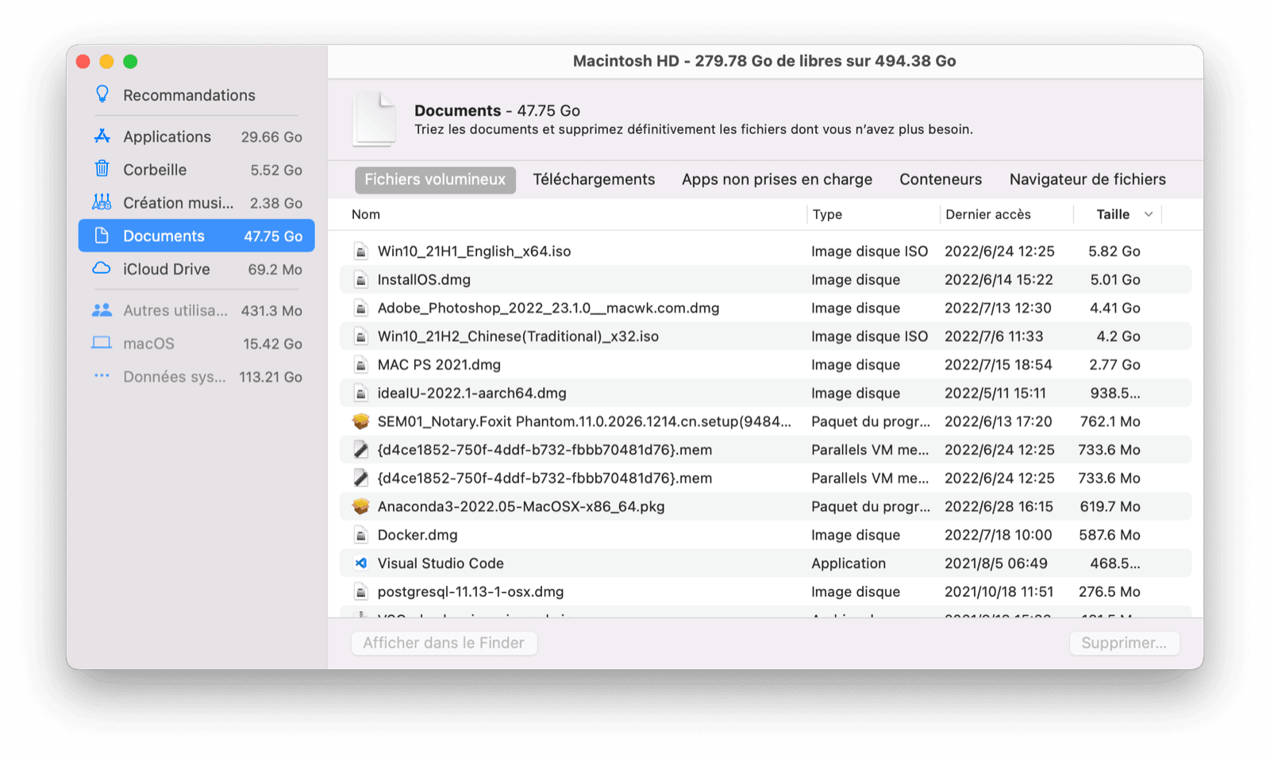Switch to the Téléchargements tab
Viewport: 1270px width, 757px height.
[x=594, y=179]
